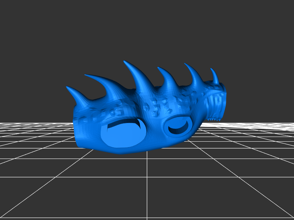Select the leftmost spike of the model
294x220 pixels.
(x=75, y=94)
